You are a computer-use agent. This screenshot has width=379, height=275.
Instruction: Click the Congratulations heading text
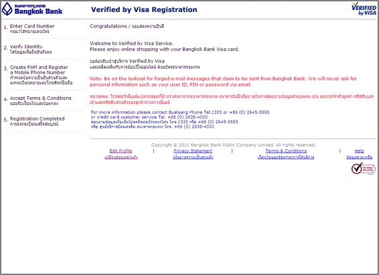[x=127, y=26]
